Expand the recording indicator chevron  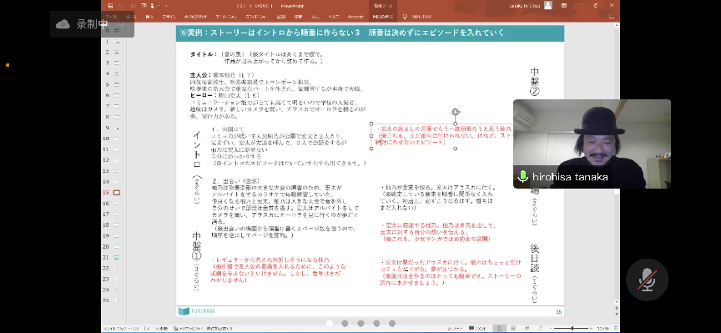tap(122, 24)
